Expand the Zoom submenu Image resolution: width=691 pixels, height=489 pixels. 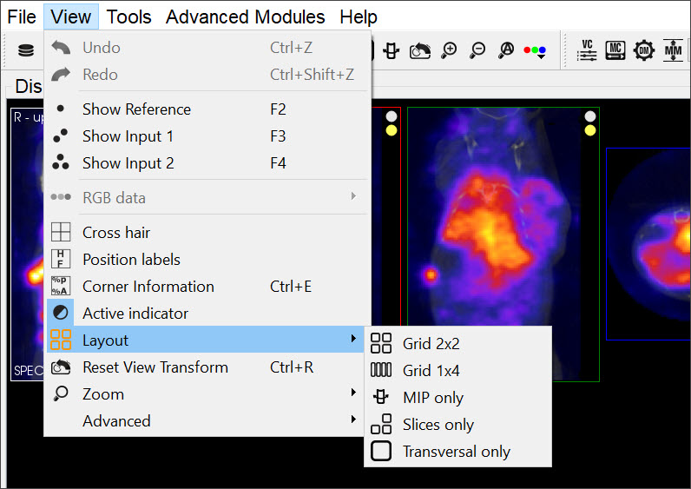(102, 394)
